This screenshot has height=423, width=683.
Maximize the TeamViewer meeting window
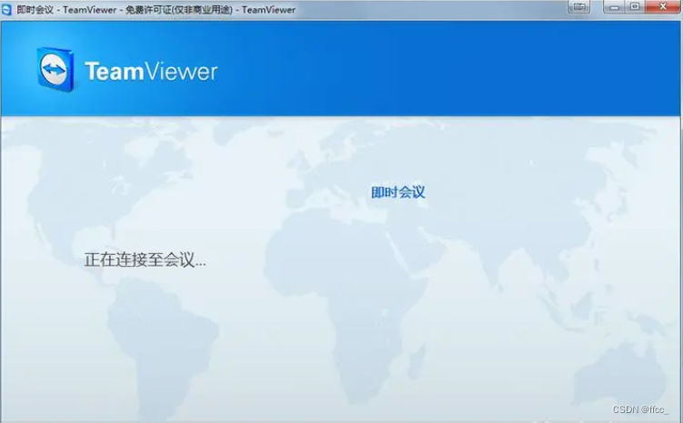tap(635, 7)
